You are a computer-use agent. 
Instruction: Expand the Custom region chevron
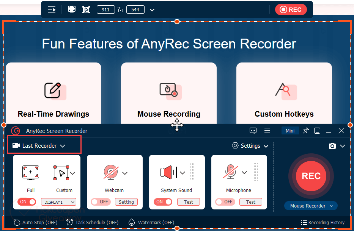[x=72, y=173]
